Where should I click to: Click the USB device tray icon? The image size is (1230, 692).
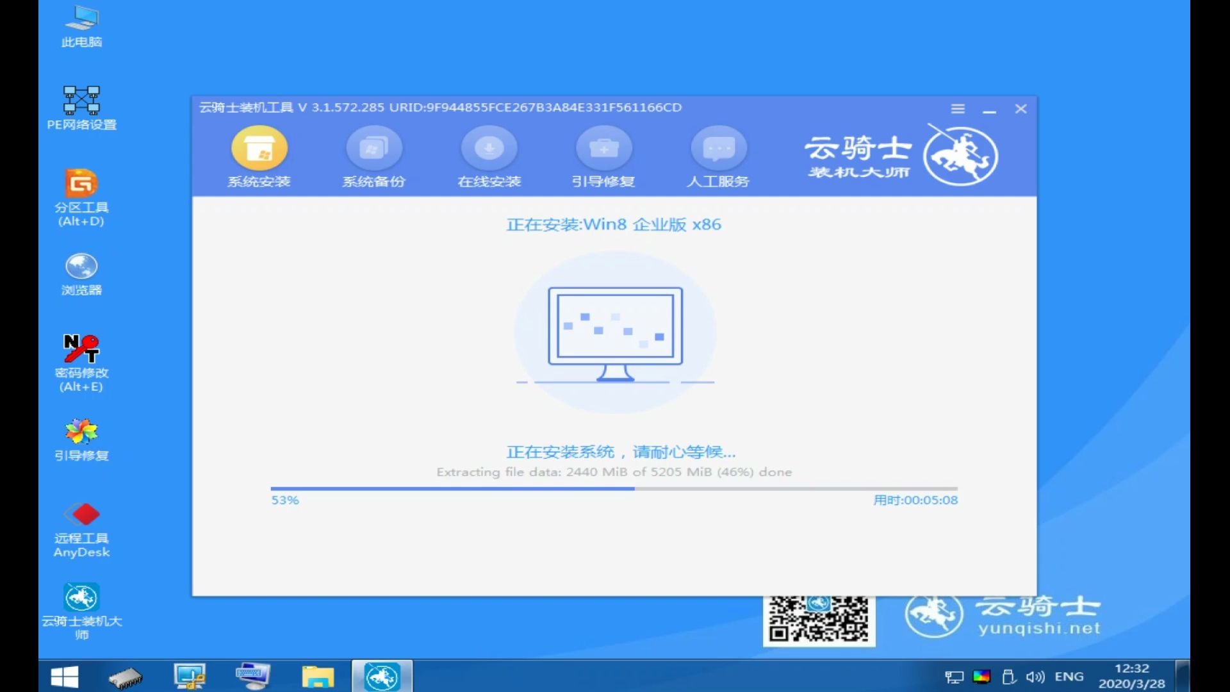1009,677
